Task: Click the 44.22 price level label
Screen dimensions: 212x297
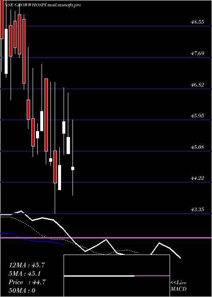Action: (198, 178)
